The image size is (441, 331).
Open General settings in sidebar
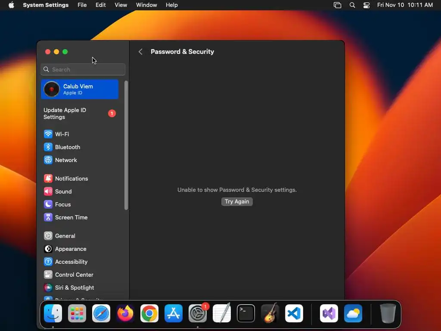pos(80,236)
